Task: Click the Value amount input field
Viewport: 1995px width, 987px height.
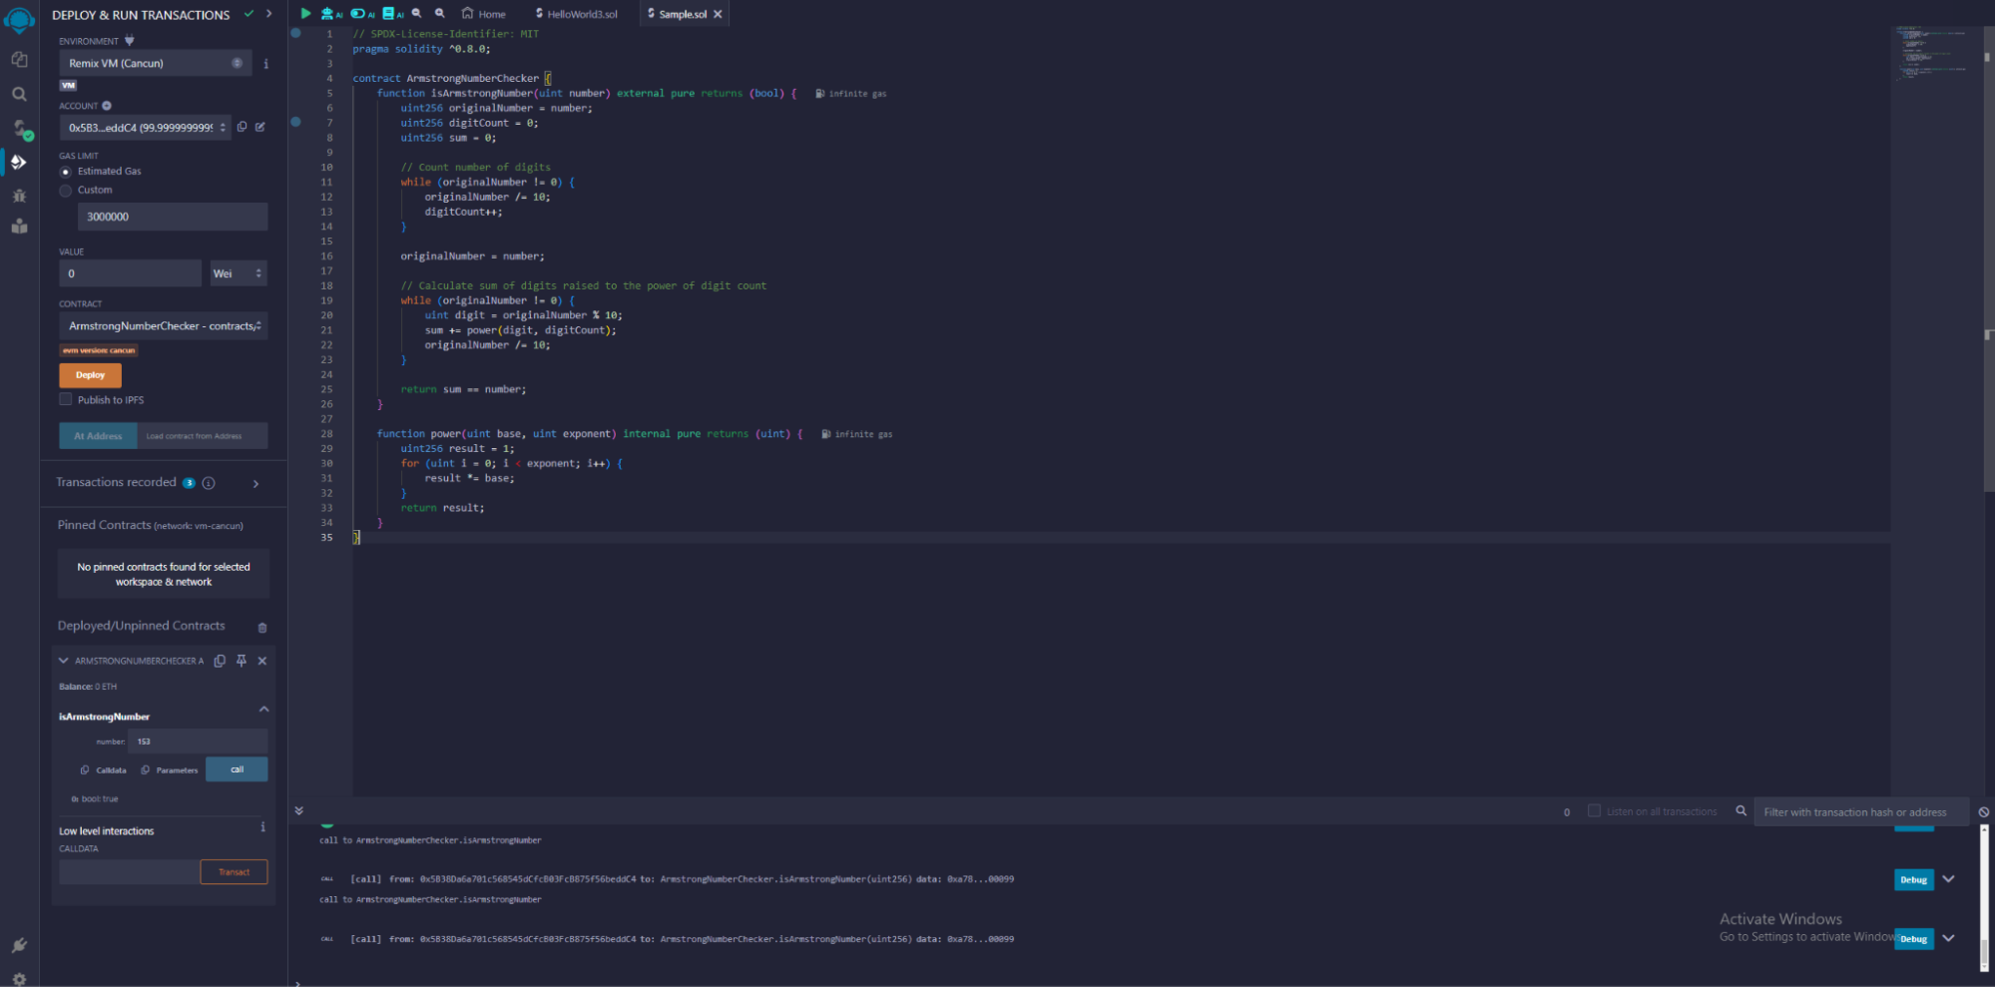Action: (x=130, y=273)
